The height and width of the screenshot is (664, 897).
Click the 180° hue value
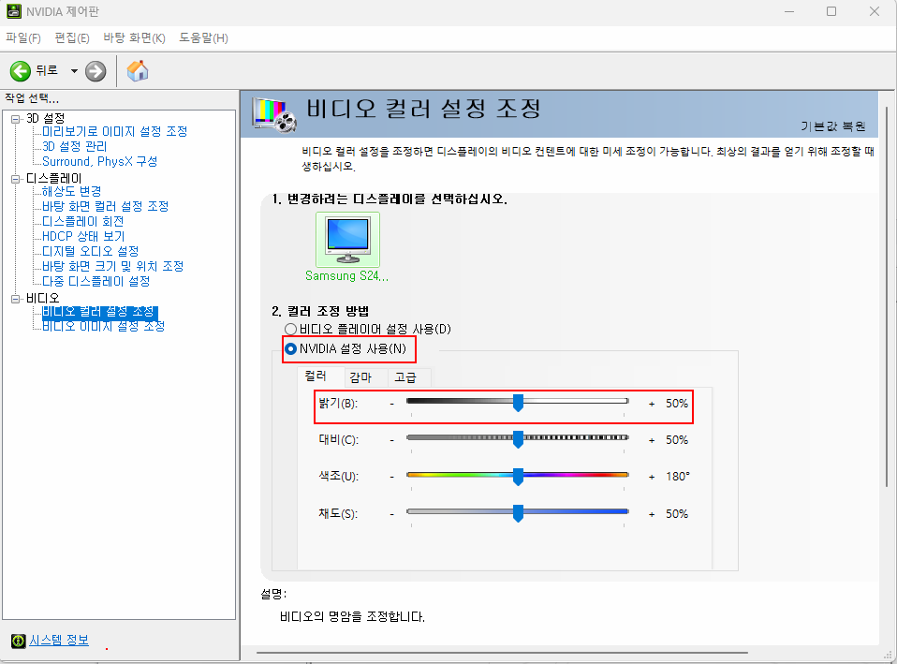pyautogui.click(x=678, y=477)
